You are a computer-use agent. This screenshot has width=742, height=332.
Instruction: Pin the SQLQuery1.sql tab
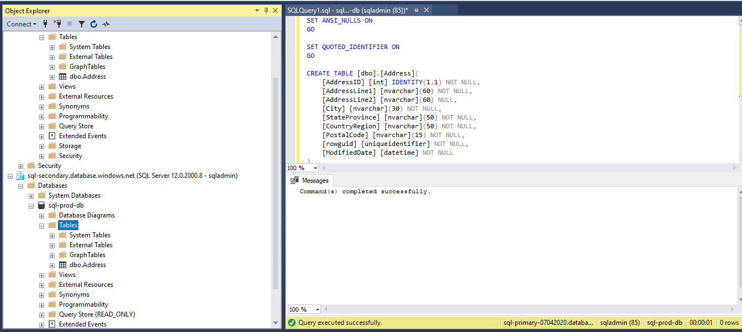pos(417,10)
